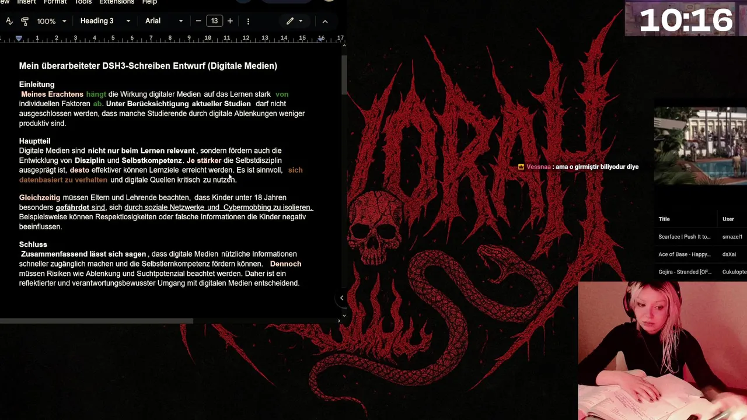This screenshot has height=420, width=747.
Task: Open the 100% zoom dropdown
Action: click(51, 21)
